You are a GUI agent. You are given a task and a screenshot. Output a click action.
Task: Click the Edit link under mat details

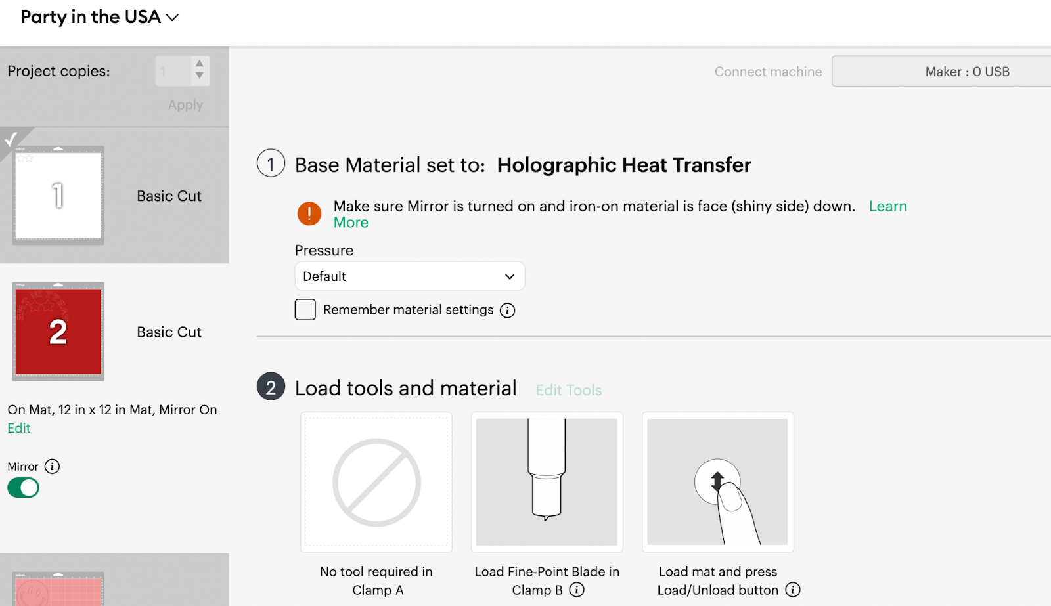(x=19, y=428)
